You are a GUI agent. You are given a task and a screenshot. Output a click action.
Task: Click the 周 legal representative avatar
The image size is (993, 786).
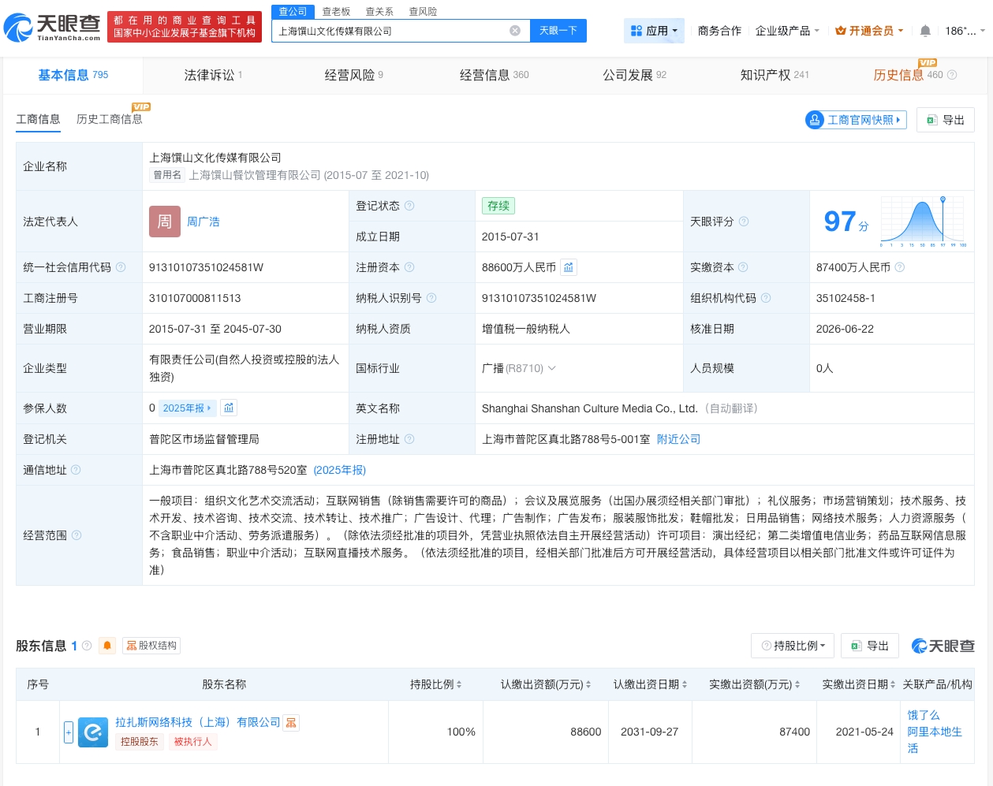point(165,222)
